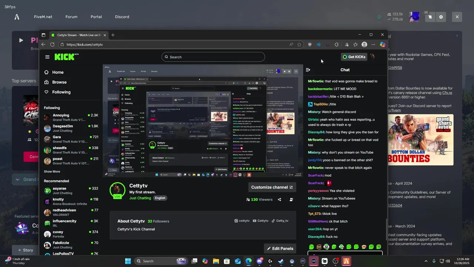This screenshot has height=267, width=474.
Task: Open FiveM orange icon in taskbar
Action: [x=346, y=261]
